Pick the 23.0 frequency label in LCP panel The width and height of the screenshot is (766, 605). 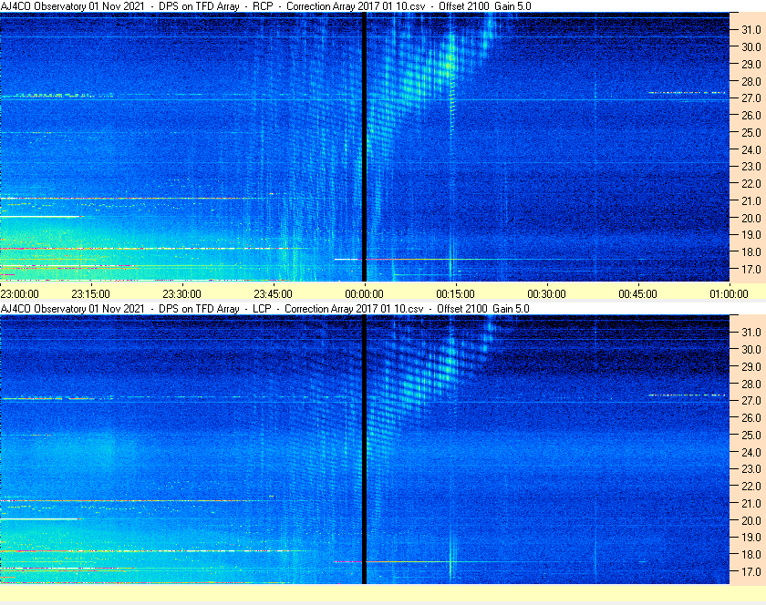tap(751, 468)
